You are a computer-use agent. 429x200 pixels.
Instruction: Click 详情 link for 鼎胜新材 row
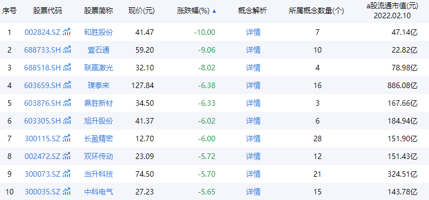253,103
